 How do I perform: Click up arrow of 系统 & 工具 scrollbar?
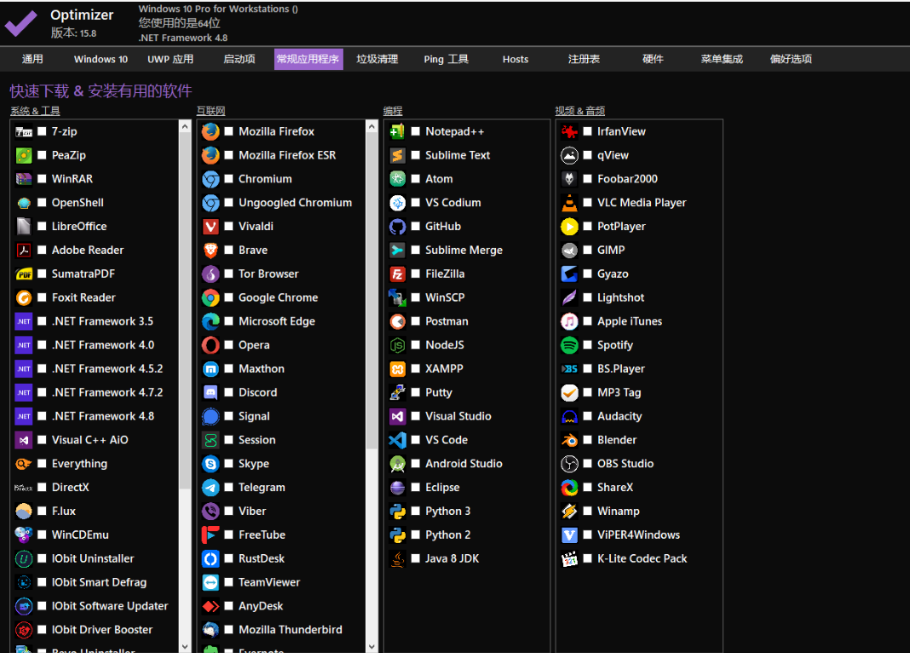click(185, 126)
